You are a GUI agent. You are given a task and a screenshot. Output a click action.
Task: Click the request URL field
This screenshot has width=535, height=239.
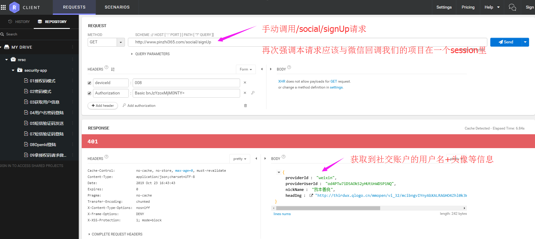[308, 42]
